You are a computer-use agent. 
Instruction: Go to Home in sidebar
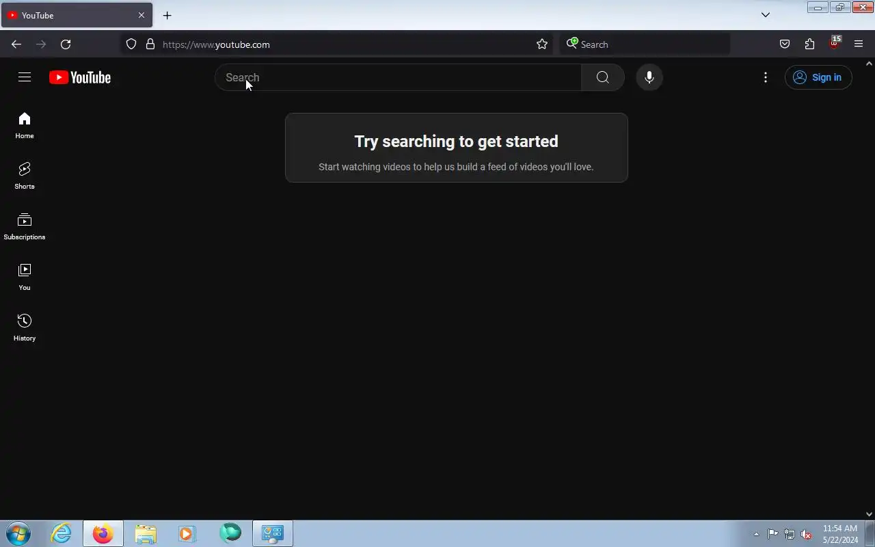[x=25, y=126]
